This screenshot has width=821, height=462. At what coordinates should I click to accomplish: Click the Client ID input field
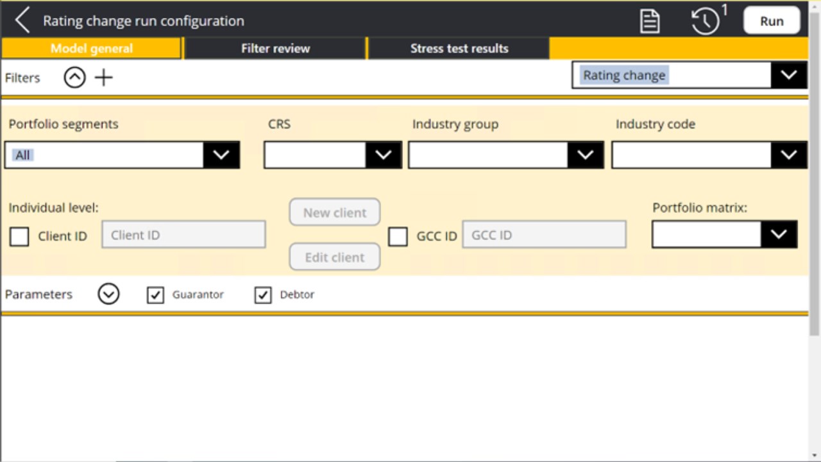coord(183,235)
